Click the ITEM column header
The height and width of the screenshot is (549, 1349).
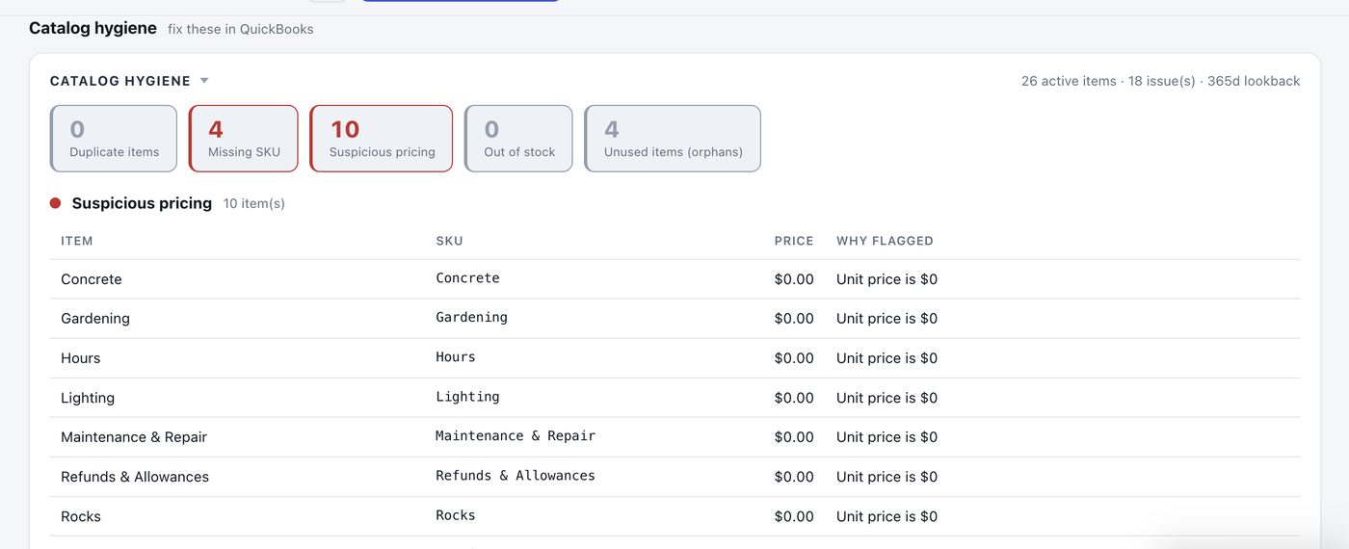77,241
